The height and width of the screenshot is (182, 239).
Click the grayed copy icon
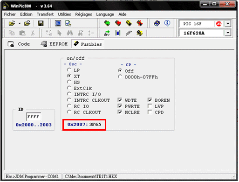click(12, 33)
